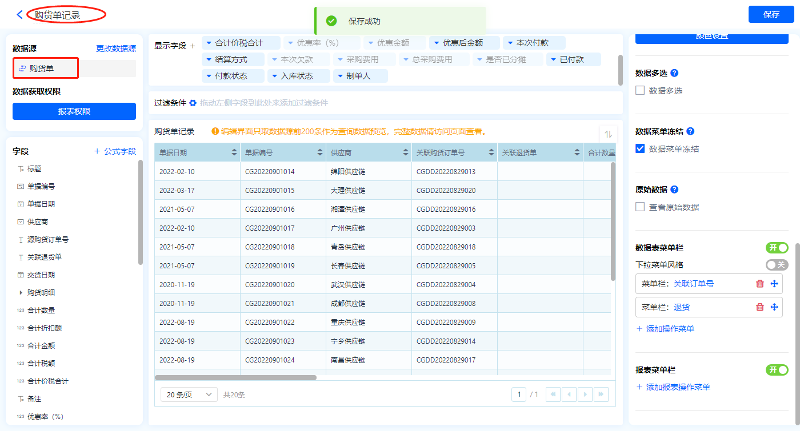Viewport: 800px width, 431px height.
Task: Click the filter condition settings gear icon
Action: (193, 103)
